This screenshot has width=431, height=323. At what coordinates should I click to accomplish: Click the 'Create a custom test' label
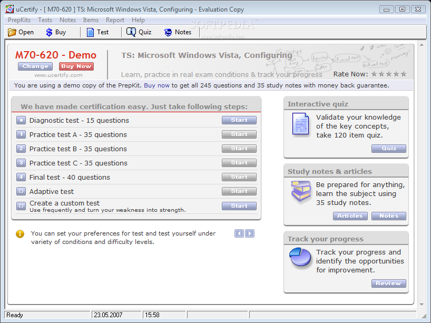pyautogui.click(x=64, y=203)
